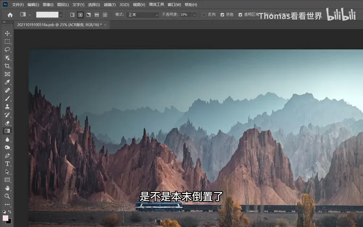Toggle the 反向 (Reverse) checkbox
Screen dimensions: 363x227
click(x=204, y=15)
